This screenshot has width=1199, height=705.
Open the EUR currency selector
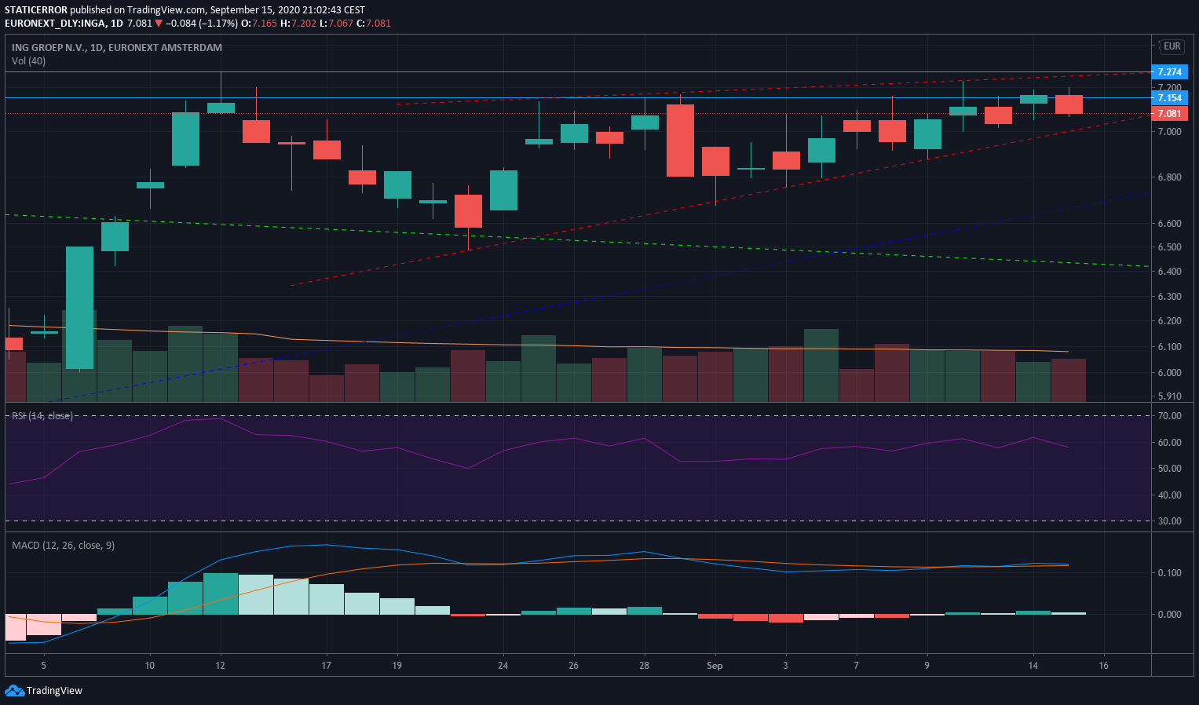[x=1172, y=46]
